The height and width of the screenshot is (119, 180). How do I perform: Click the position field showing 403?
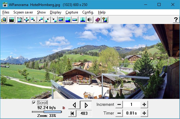coord(84,113)
